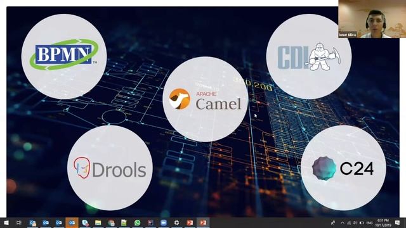Open the clock showing 6:31 PM
The height and width of the screenshot is (228, 406).
383,222
